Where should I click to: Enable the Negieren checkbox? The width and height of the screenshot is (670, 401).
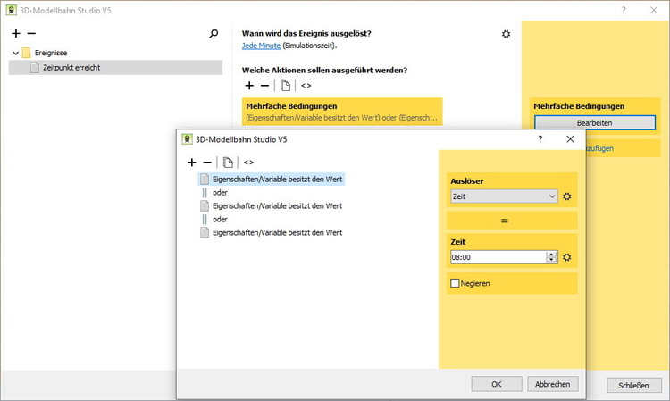coord(456,283)
